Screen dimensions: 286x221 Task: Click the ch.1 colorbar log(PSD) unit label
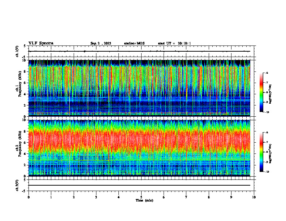270,94
